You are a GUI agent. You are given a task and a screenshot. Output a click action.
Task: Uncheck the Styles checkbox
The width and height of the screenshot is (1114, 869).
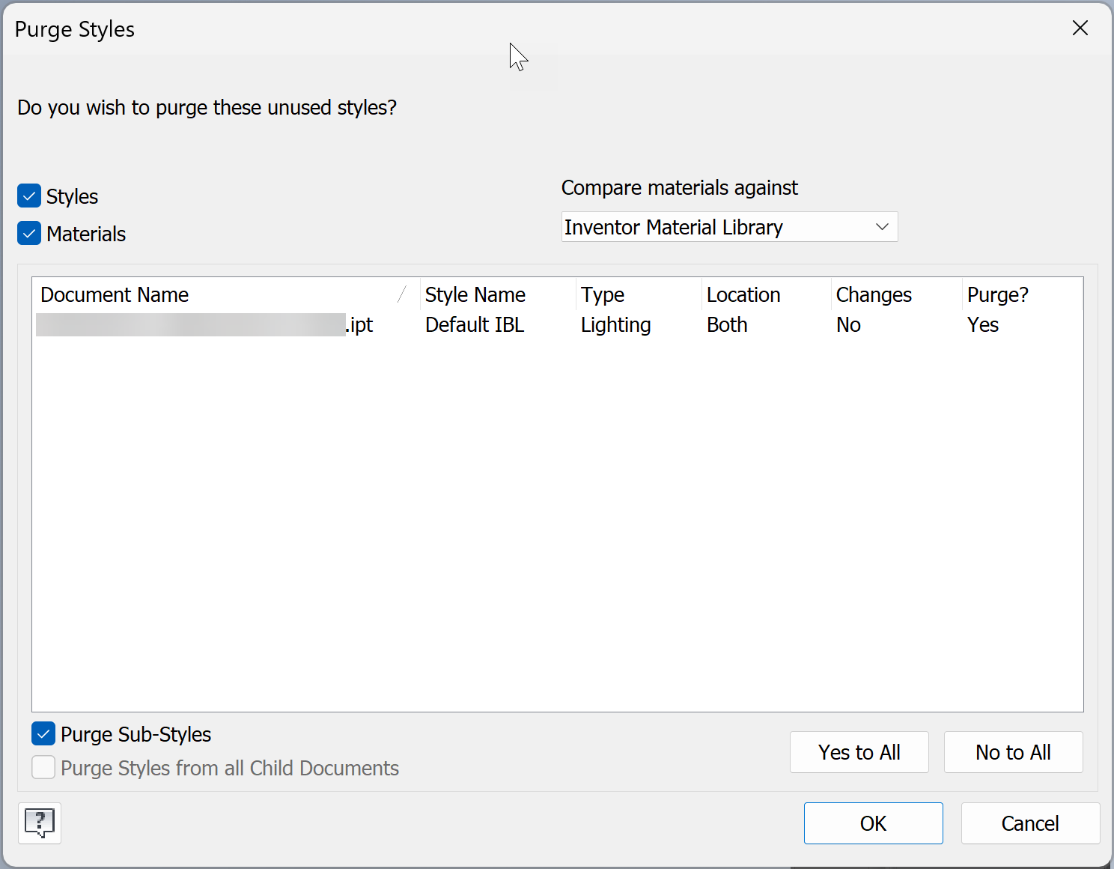pos(29,196)
